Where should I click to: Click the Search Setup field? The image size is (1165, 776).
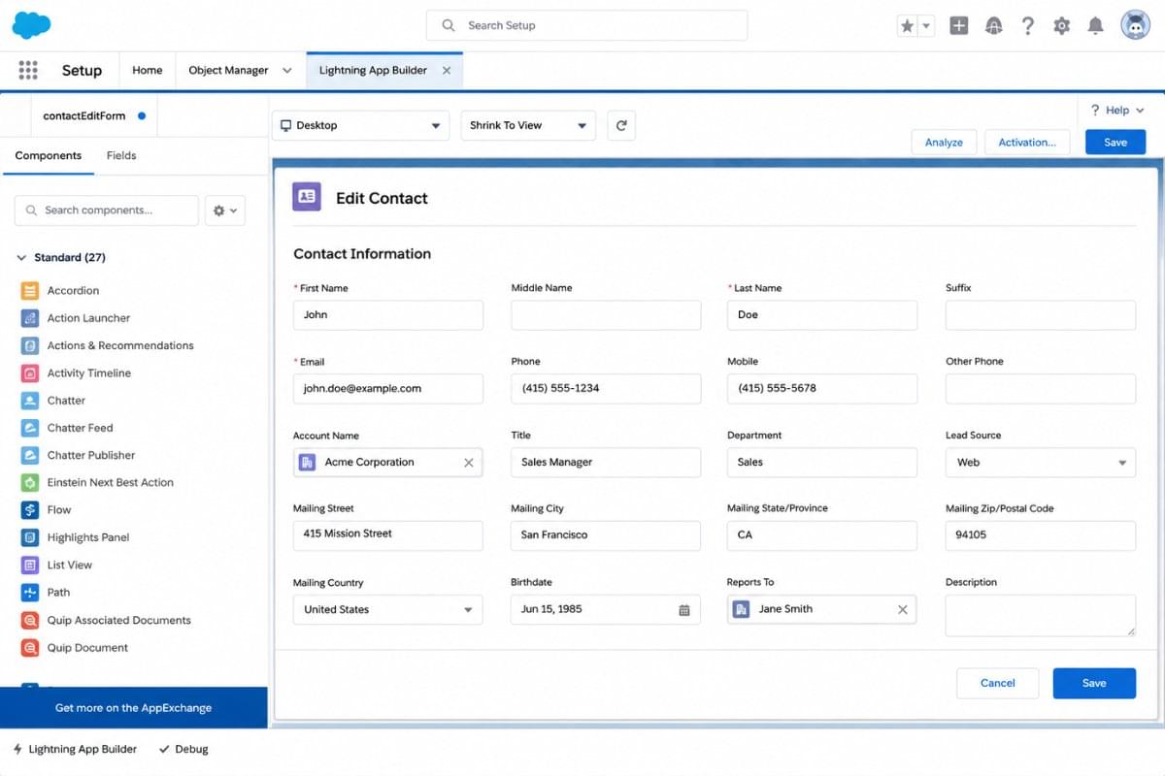587,25
